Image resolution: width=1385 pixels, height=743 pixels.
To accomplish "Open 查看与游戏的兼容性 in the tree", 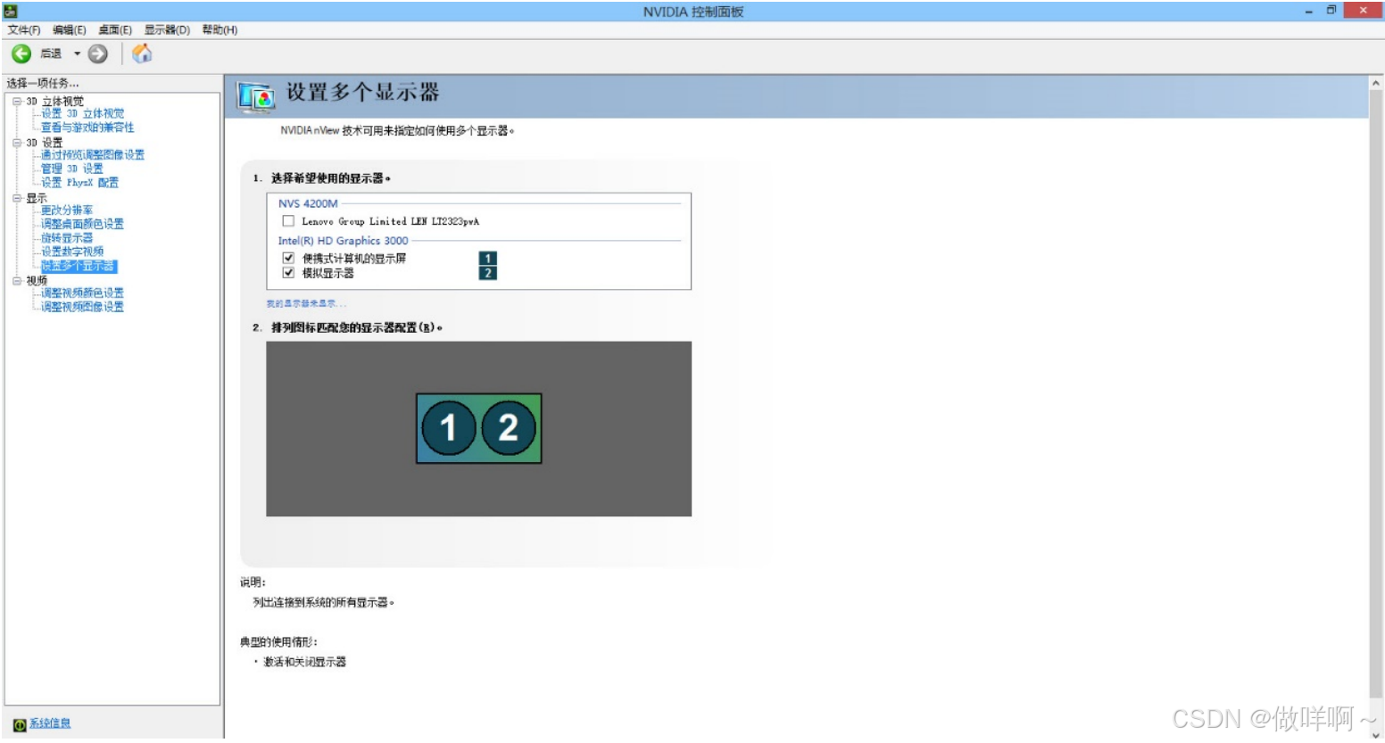I will [x=87, y=128].
